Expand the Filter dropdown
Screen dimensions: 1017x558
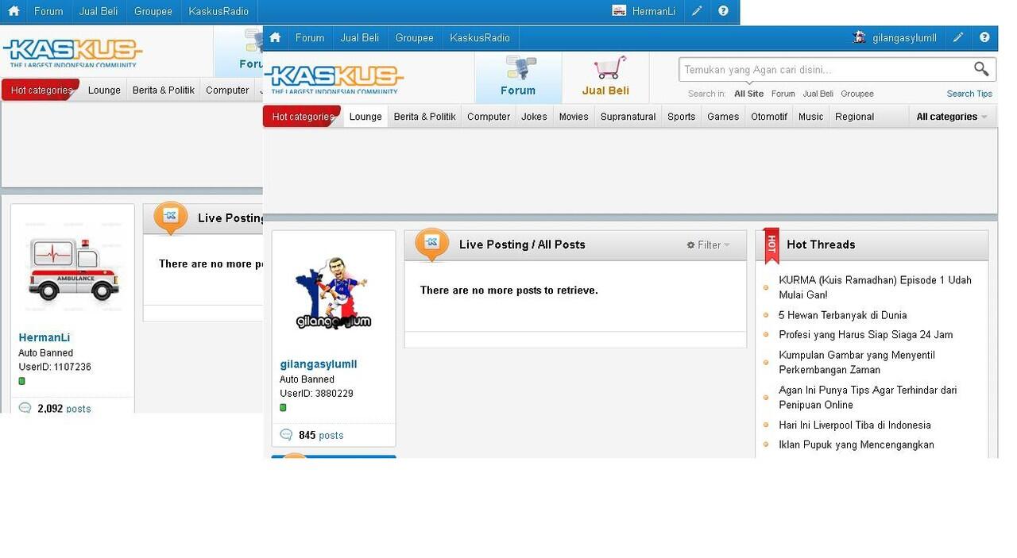pyautogui.click(x=708, y=245)
